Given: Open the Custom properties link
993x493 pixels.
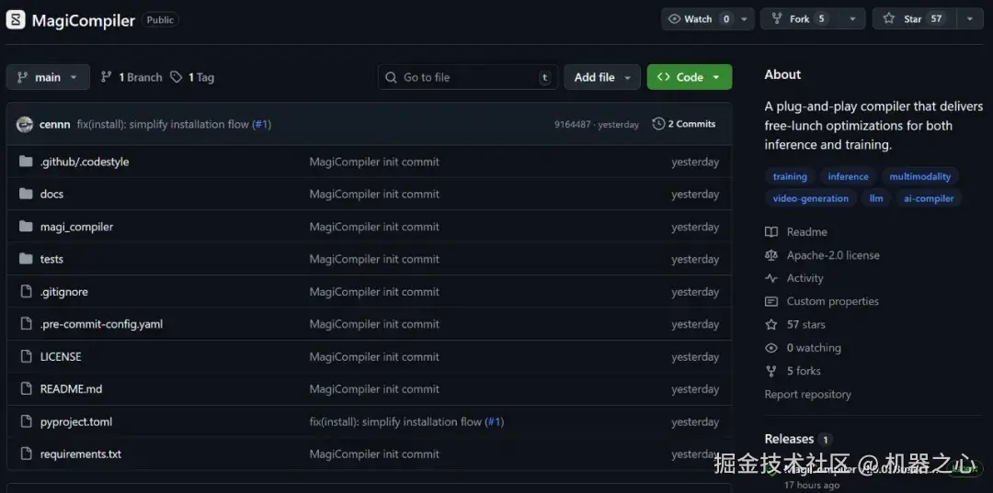Looking at the screenshot, I should (x=833, y=301).
